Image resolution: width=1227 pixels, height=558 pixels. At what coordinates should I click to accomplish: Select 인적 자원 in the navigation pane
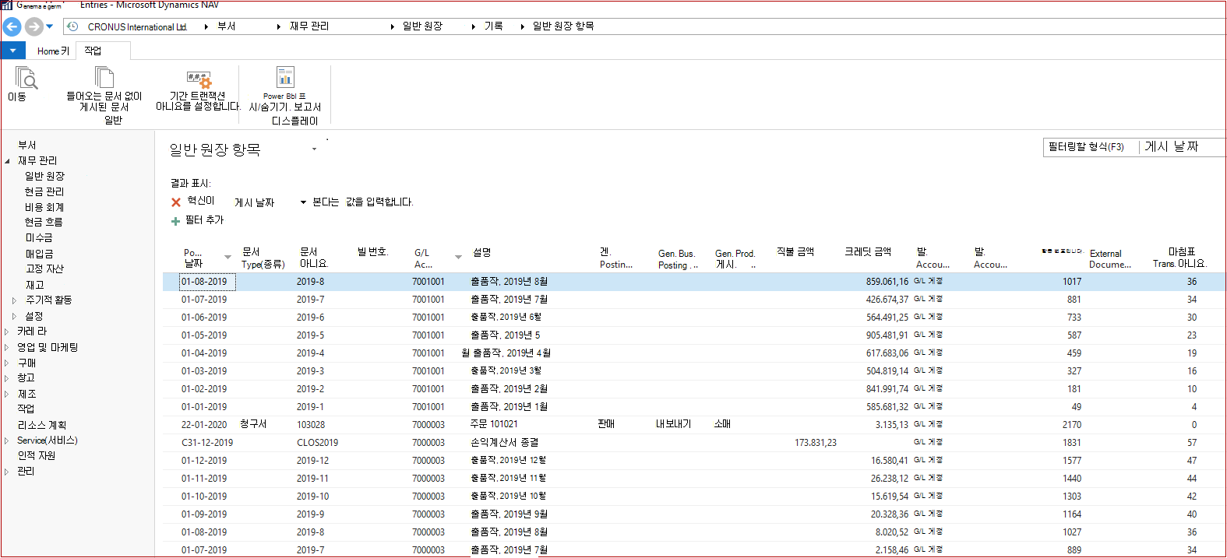coord(37,456)
